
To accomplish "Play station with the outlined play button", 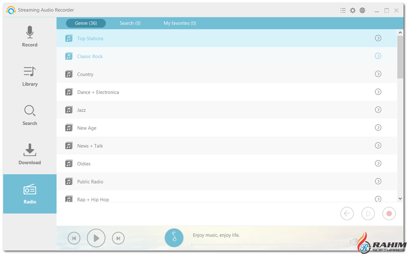I will coord(368,213).
